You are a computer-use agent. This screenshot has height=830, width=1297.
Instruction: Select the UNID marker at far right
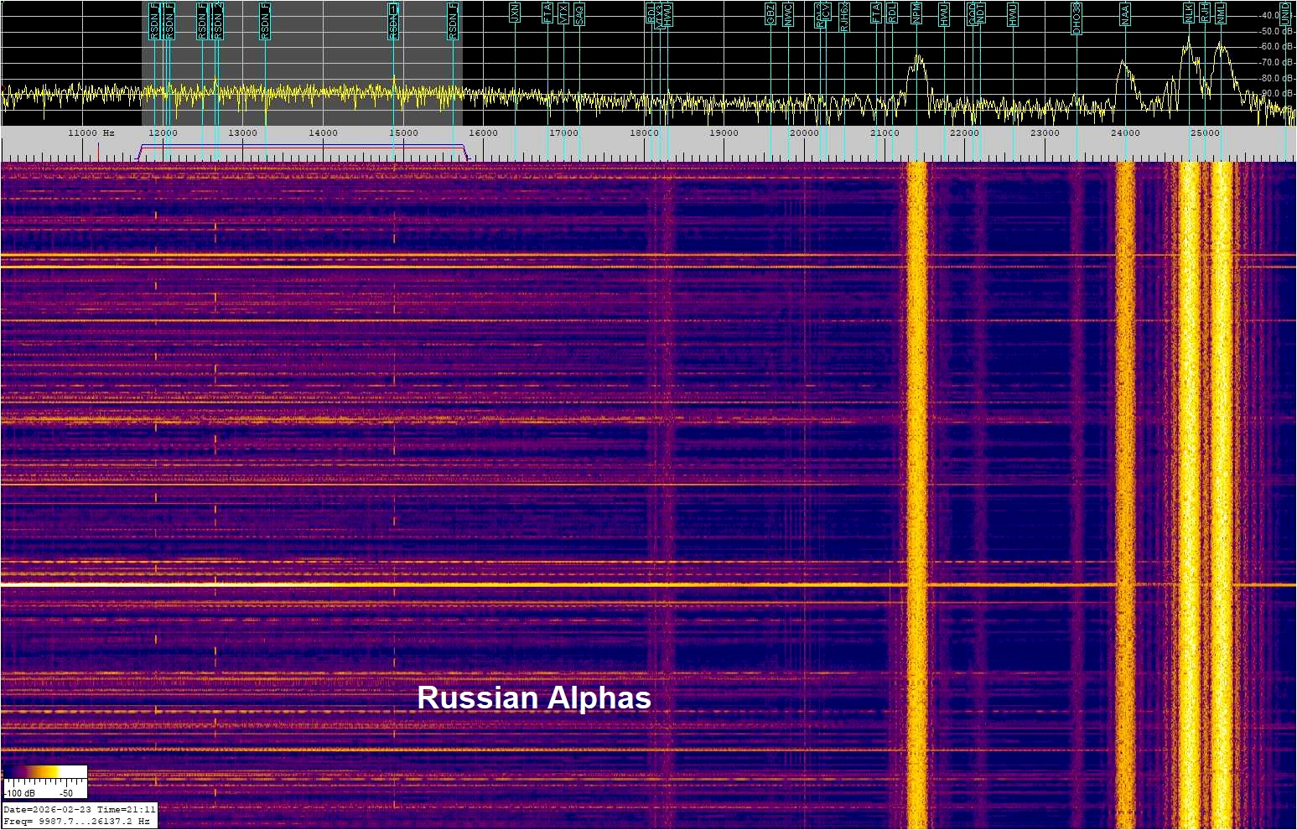[1284, 14]
